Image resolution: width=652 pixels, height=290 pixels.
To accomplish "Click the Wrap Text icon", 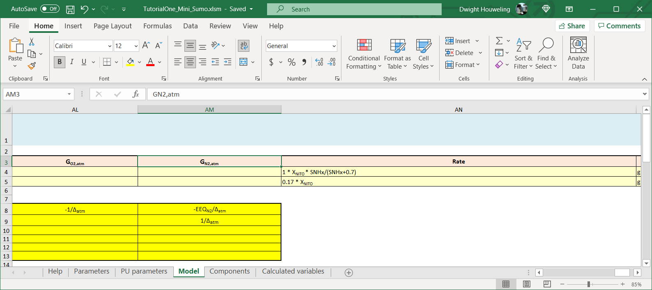I will (244, 46).
